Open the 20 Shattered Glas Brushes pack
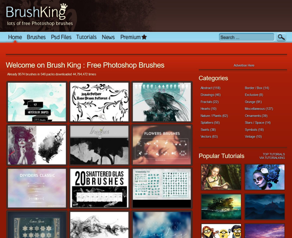Screen dimensions: 292x238 (99, 188)
